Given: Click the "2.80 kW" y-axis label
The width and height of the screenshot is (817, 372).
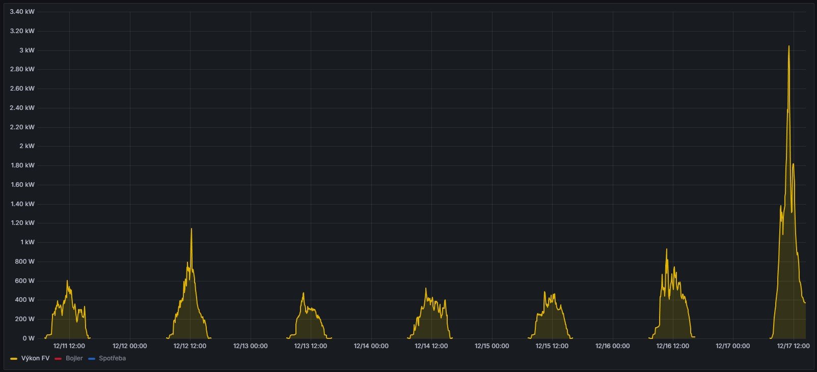Looking at the screenshot, I should tap(22, 69).
